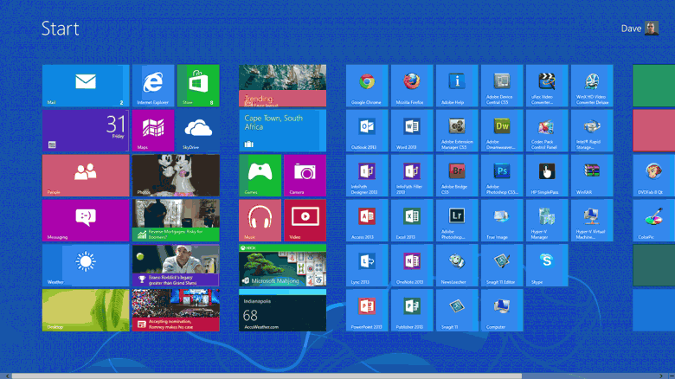The height and width of the screenshot is (379, 675).
Task: Launch Mozilla Firefox
Action: [x=412, y=86]
